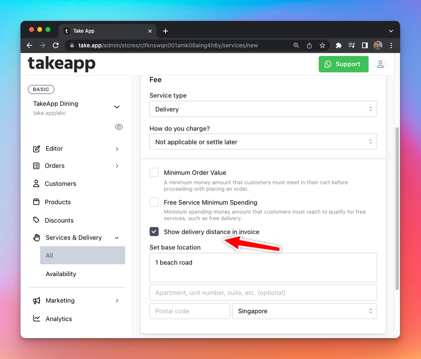Expand the Editor chevron
421x359 pixels.
[117, 149]
